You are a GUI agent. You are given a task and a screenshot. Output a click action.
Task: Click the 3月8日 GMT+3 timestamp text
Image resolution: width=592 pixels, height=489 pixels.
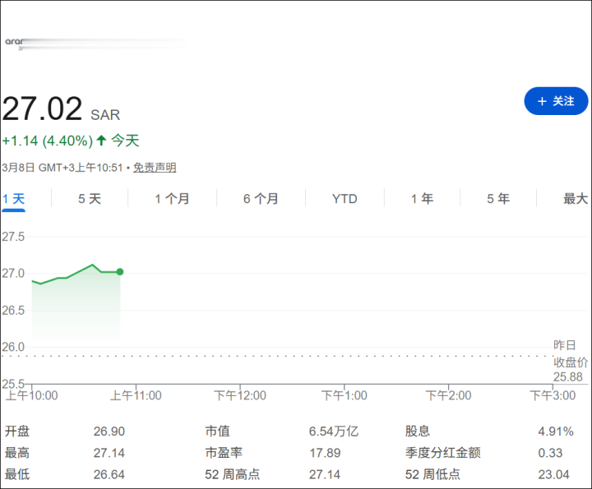coord(62,168)
